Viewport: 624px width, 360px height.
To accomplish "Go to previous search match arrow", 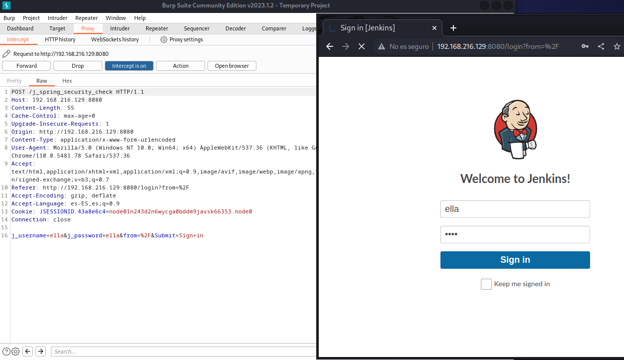I will (x=28, y=351).
